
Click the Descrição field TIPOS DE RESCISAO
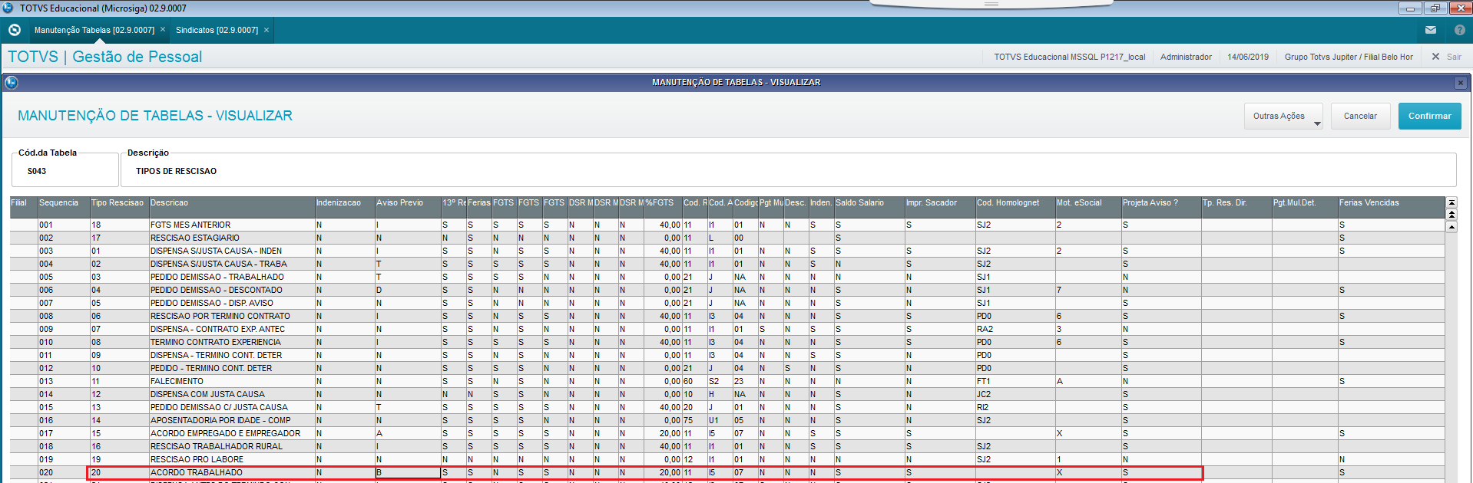788,171
